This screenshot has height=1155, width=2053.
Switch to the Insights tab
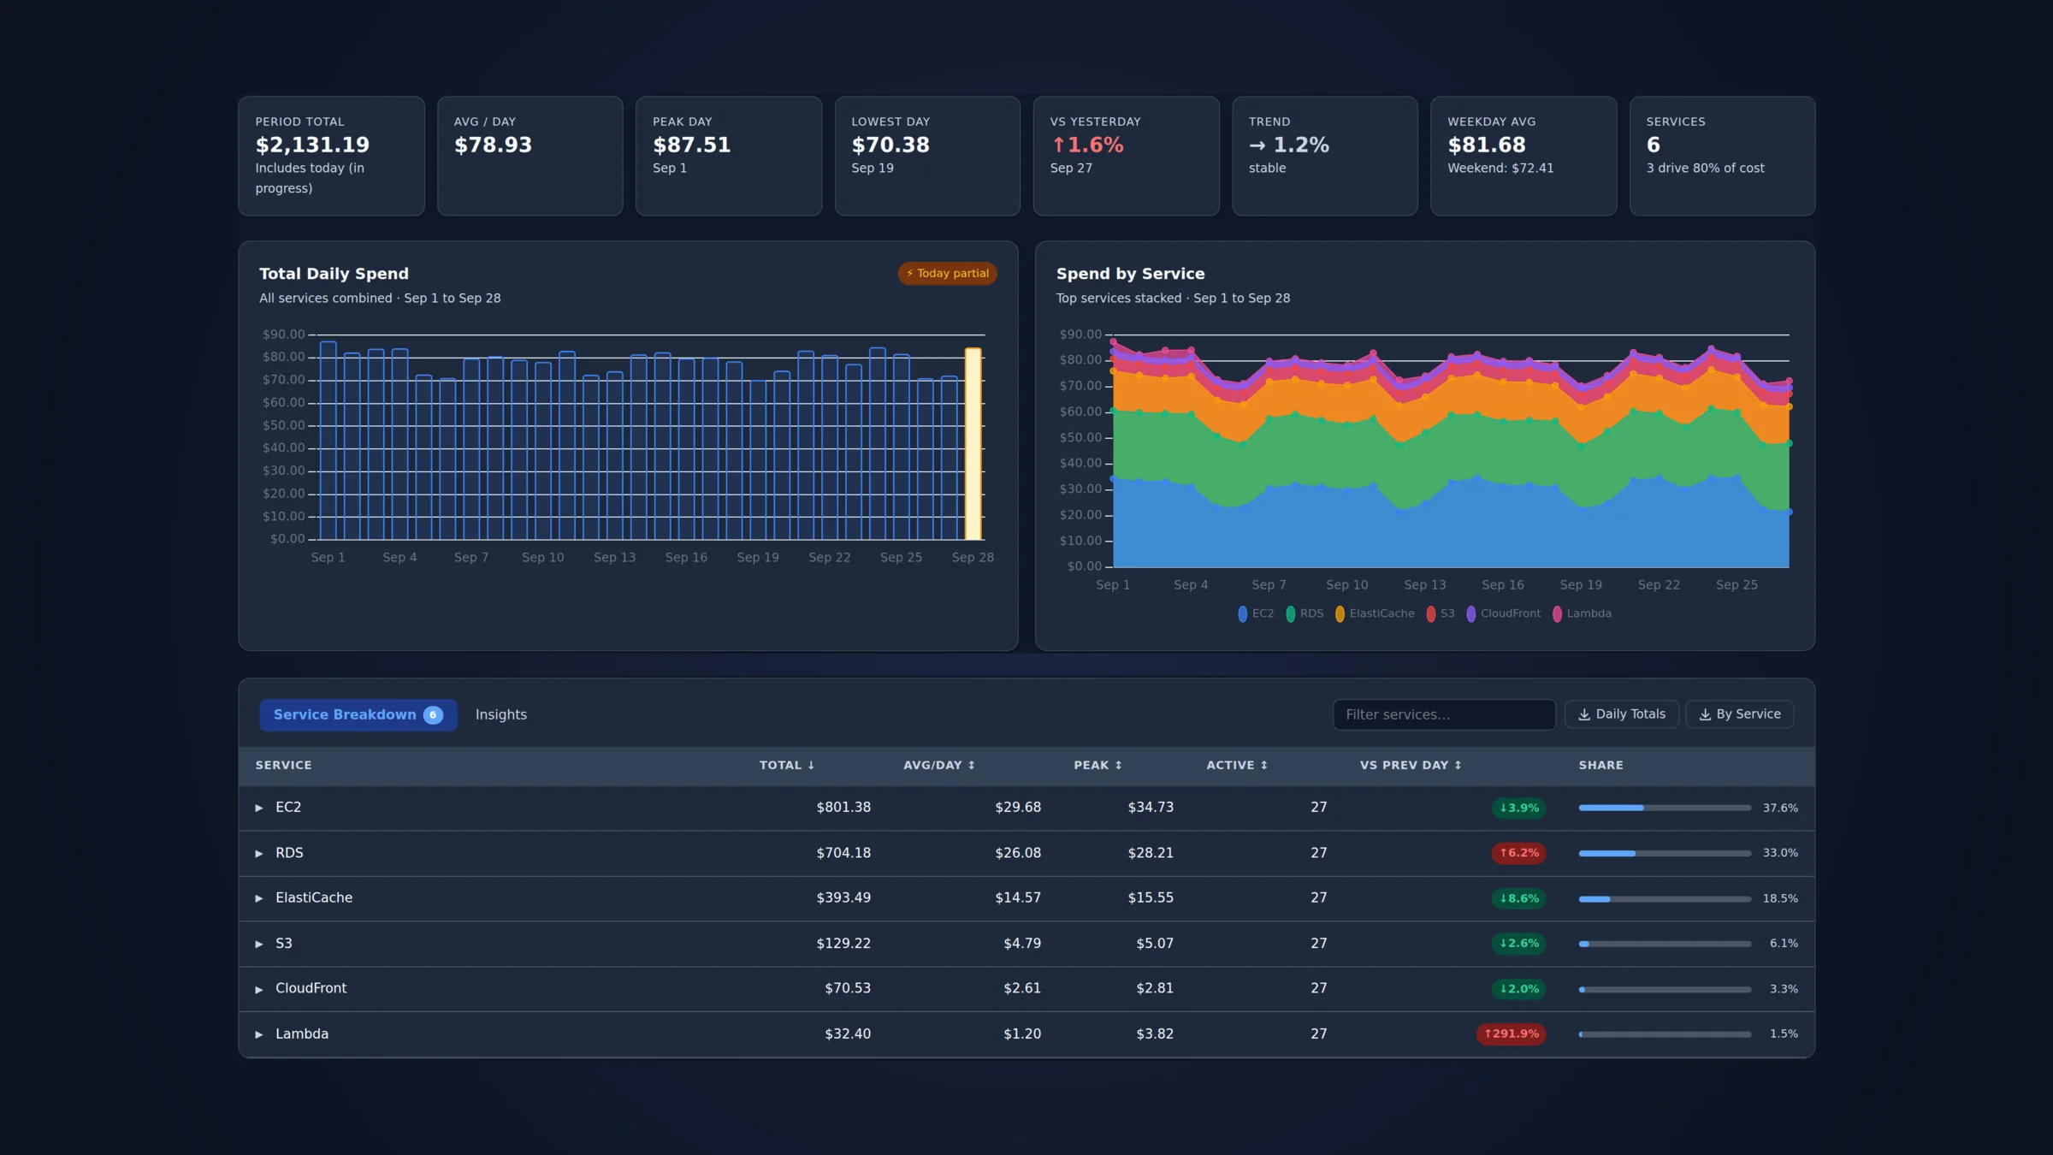point(501,714)
